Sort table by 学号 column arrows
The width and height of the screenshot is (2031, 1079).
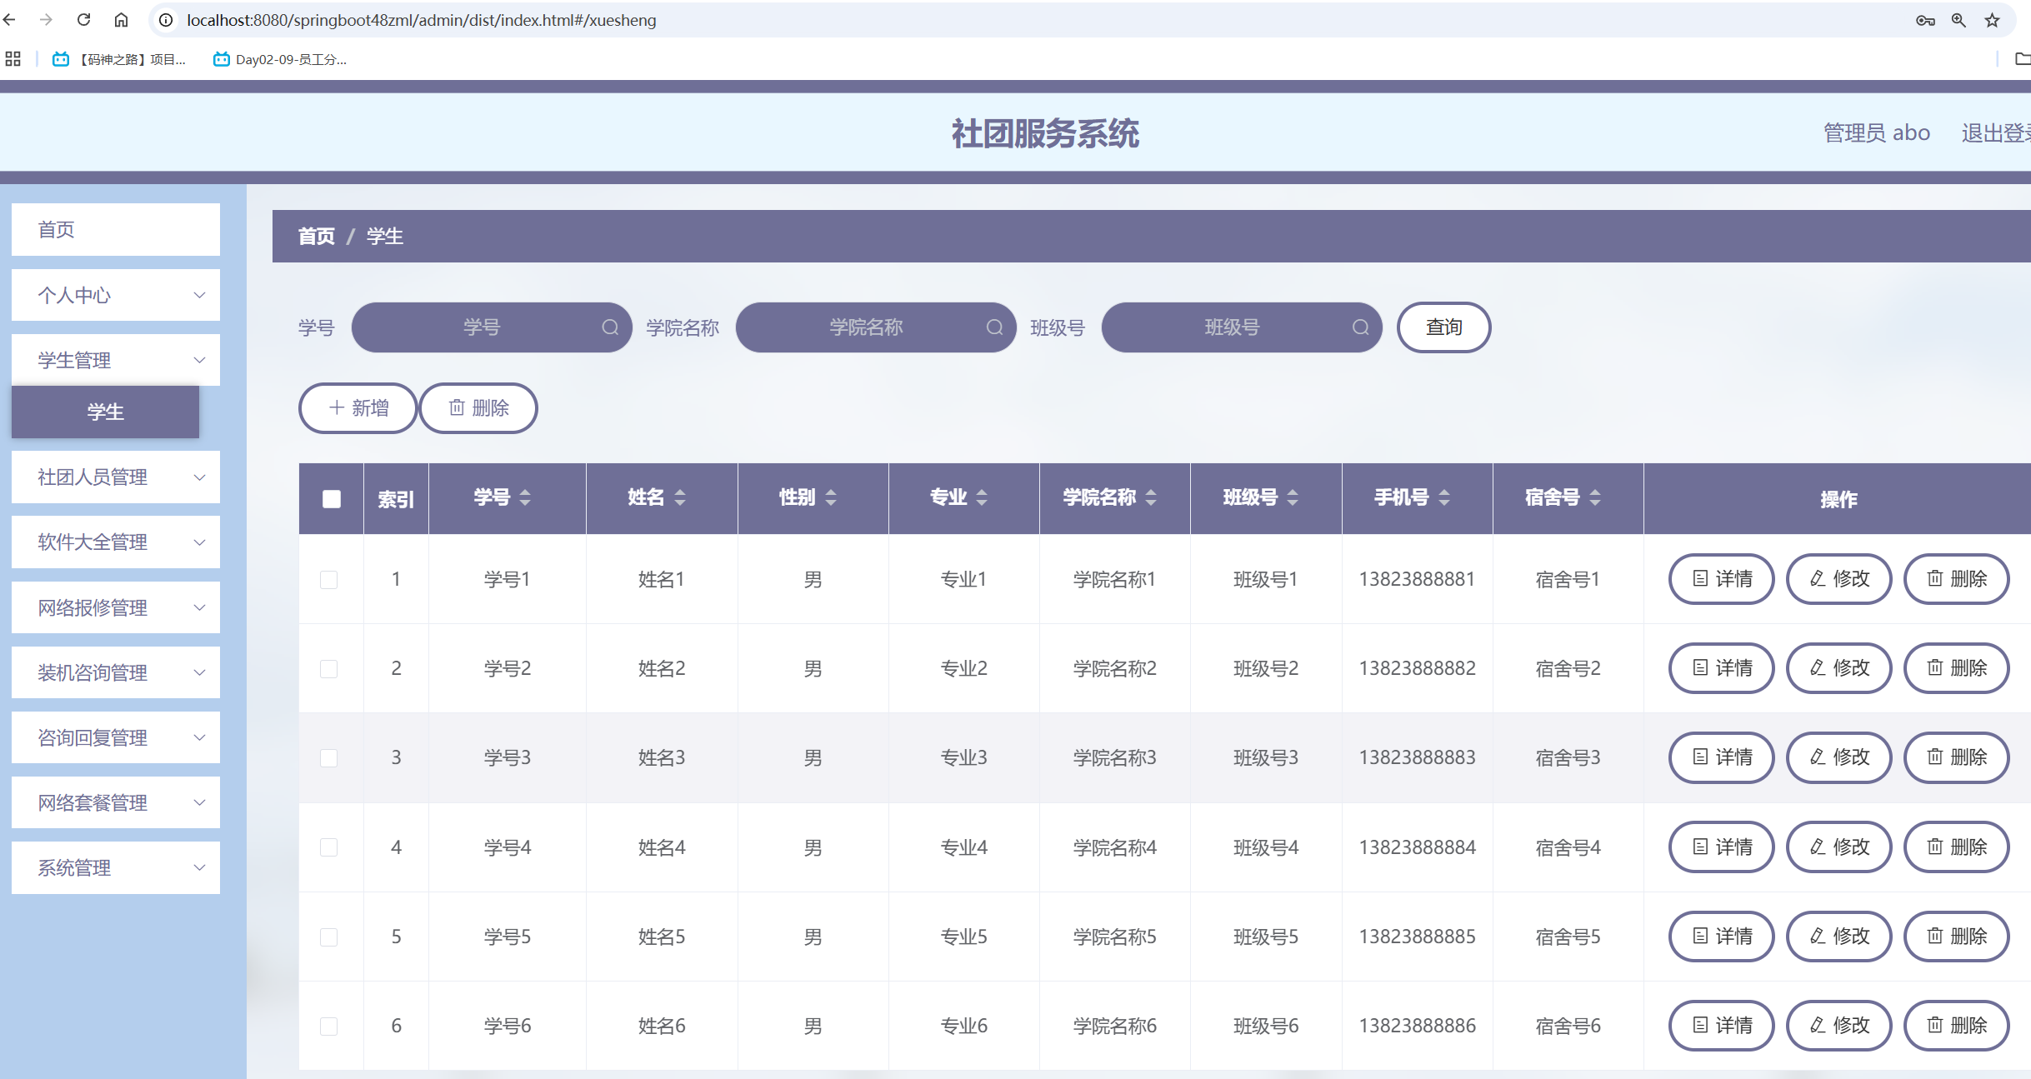[525, 498]
